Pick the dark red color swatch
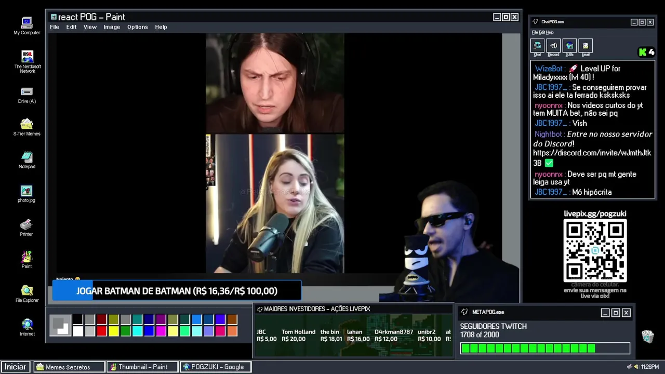665x374 pixels. tap(102, 319)
